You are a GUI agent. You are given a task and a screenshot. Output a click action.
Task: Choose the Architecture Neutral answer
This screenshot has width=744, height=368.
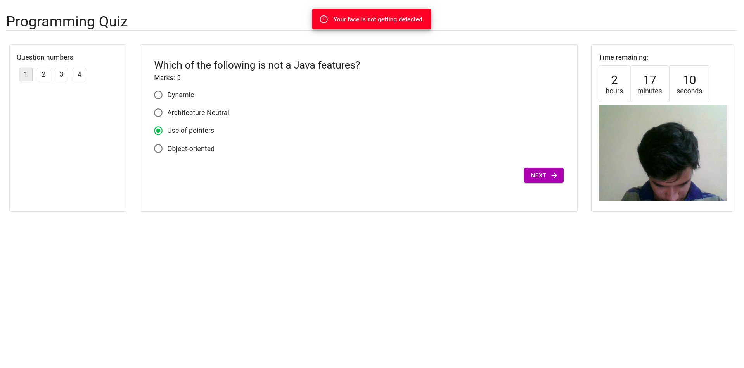158,113
